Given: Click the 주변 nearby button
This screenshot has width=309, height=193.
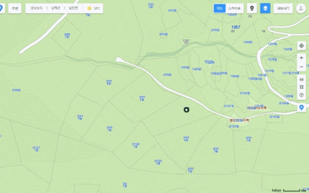Looking at the screenshot, I should point(15,8).
